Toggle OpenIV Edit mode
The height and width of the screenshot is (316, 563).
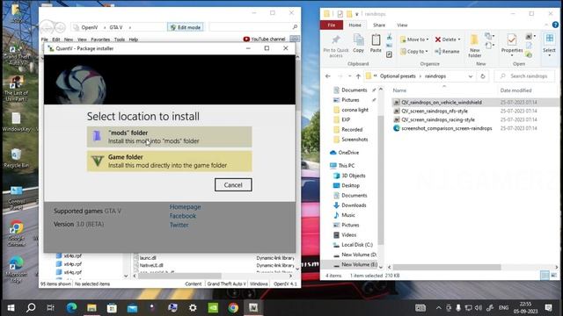click(186, 27)
